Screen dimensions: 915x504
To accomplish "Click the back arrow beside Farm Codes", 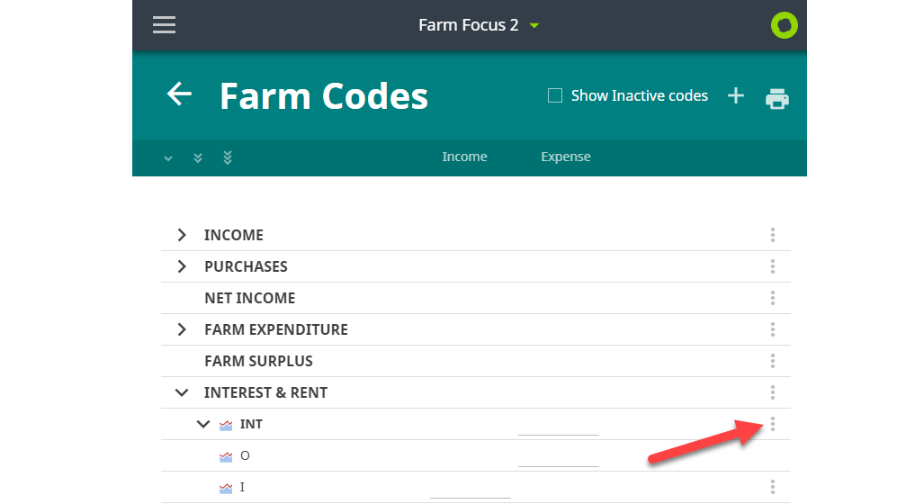I will (179, 94).
